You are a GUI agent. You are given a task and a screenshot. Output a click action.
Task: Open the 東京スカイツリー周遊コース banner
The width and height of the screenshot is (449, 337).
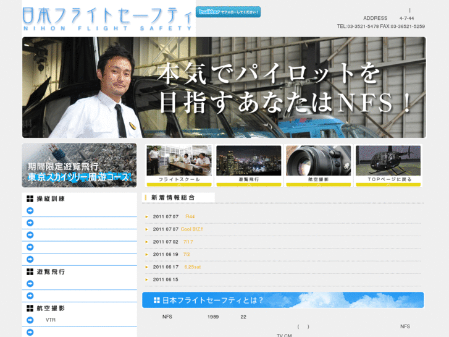click(79, 166)
